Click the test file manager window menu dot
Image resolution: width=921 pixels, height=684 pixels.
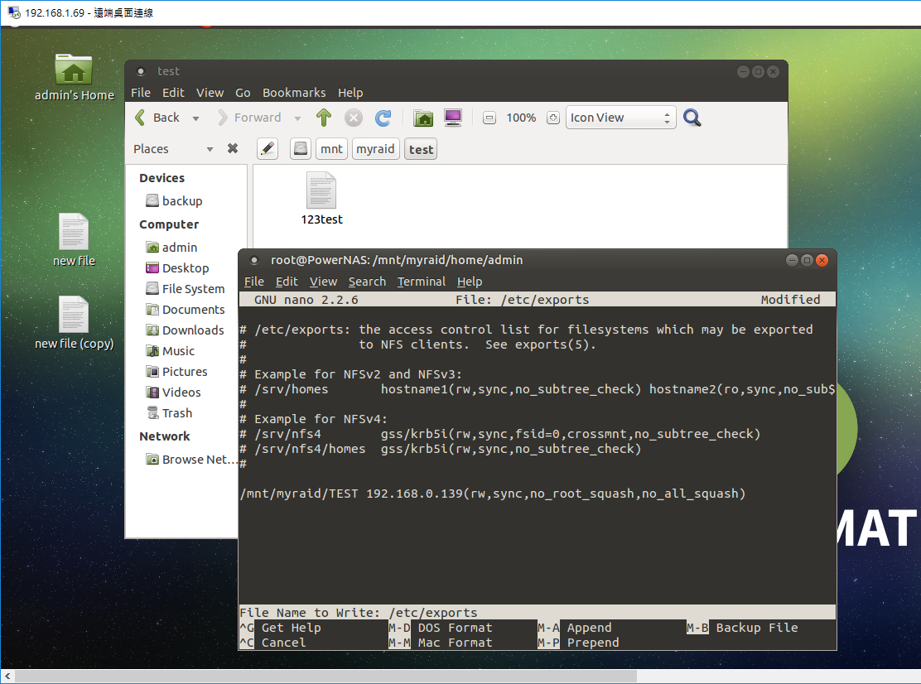click(141, 71)
